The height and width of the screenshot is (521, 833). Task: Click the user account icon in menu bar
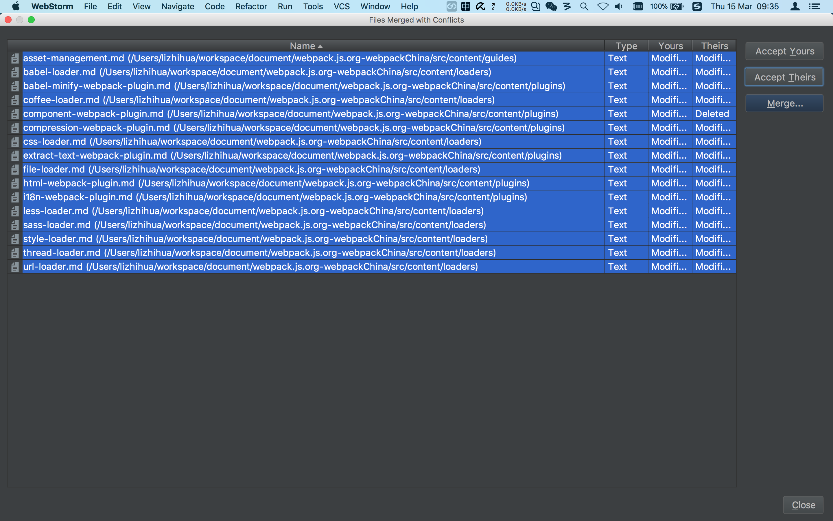coord(796,6)
